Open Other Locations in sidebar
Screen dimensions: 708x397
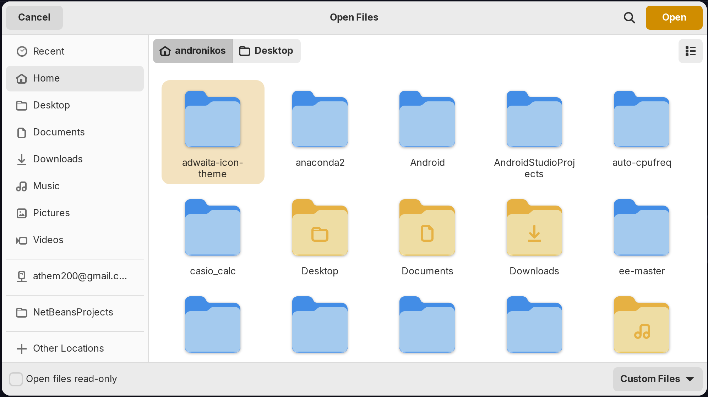pos(68,348)
